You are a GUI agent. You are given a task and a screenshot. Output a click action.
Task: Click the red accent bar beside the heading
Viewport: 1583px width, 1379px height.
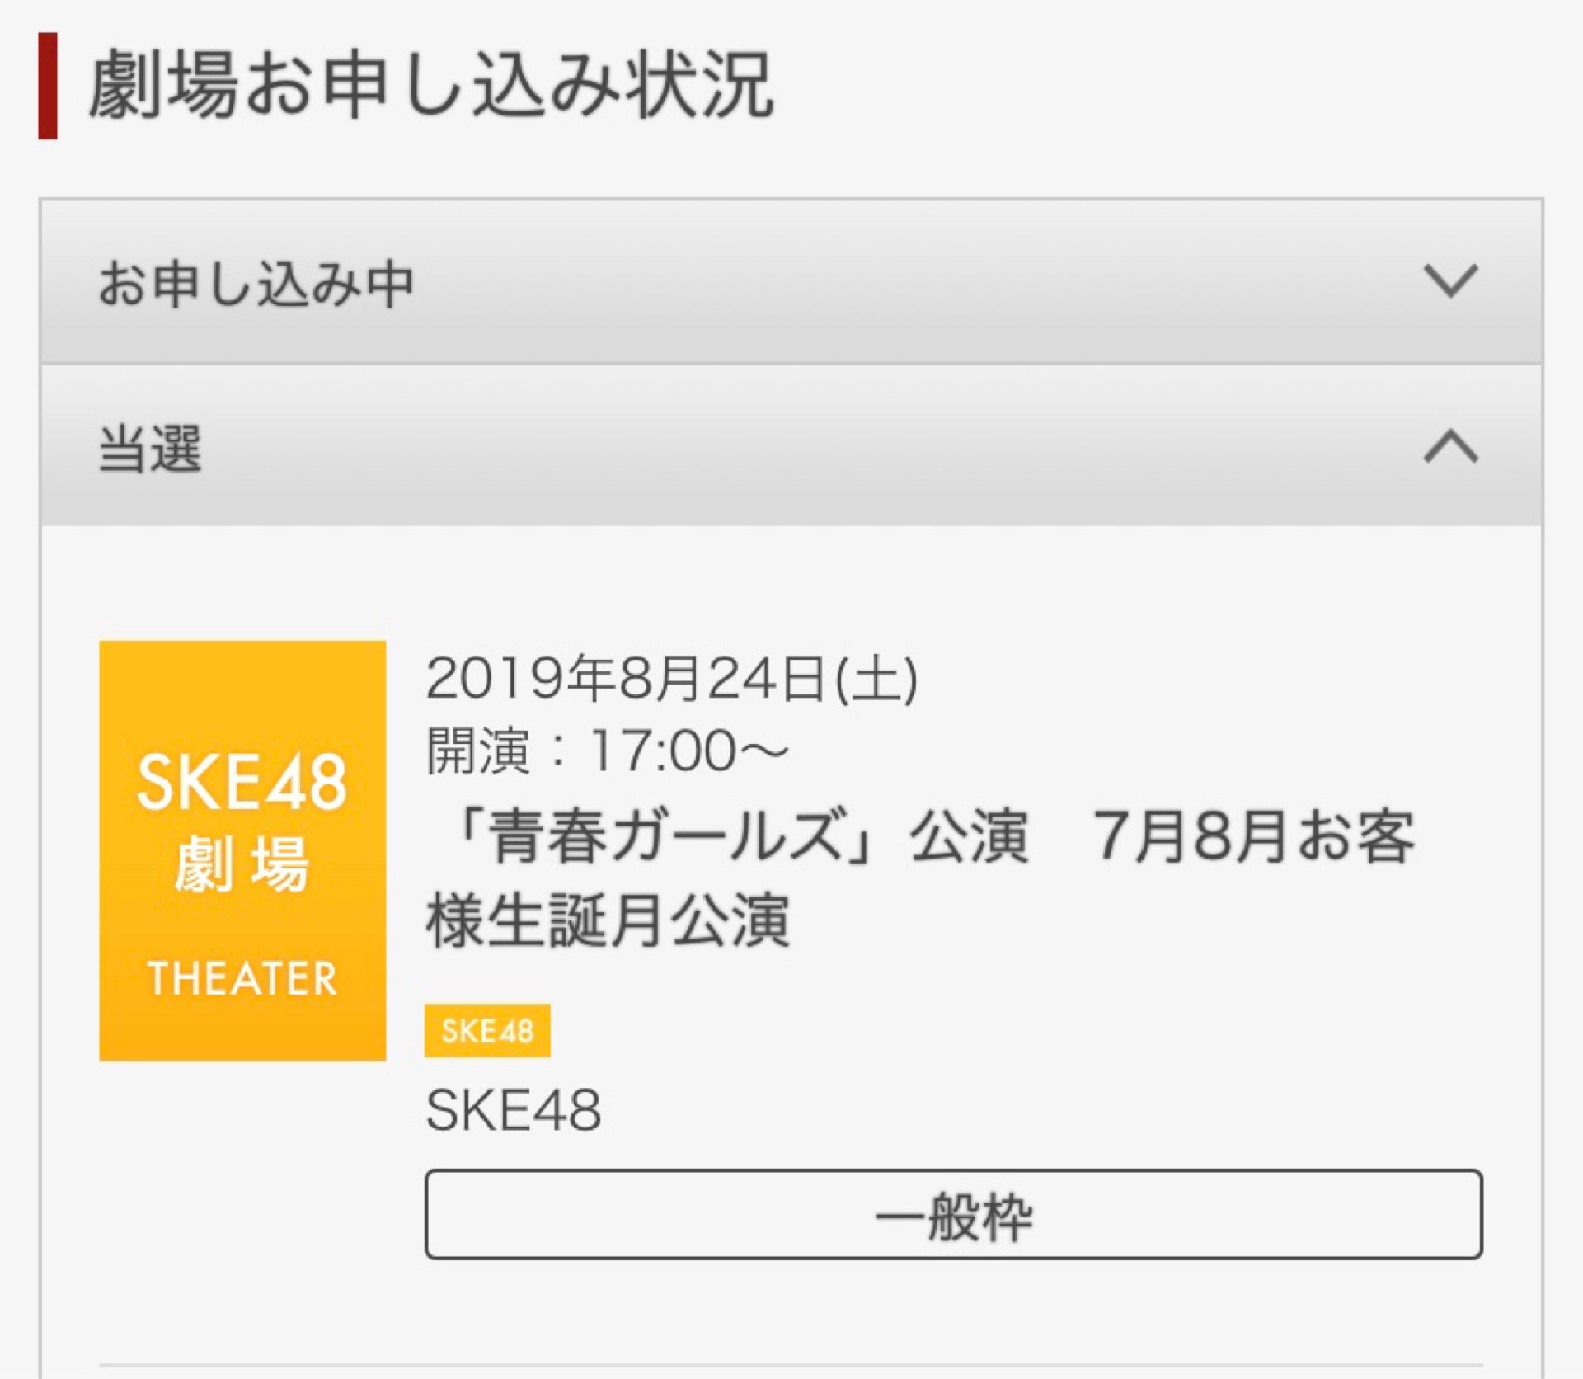click(48, 86)
